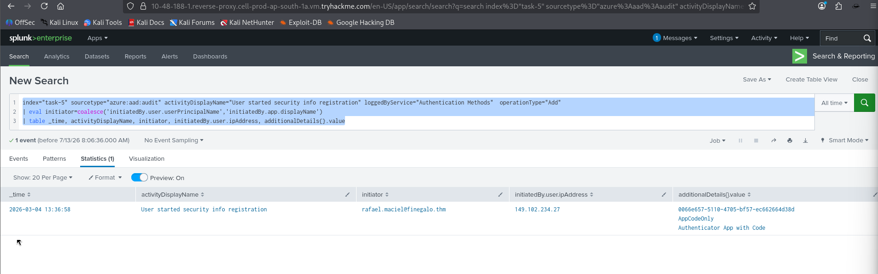Open the All time range picker
This screenshot has width=878, height=274.
[x=834, y=103]
